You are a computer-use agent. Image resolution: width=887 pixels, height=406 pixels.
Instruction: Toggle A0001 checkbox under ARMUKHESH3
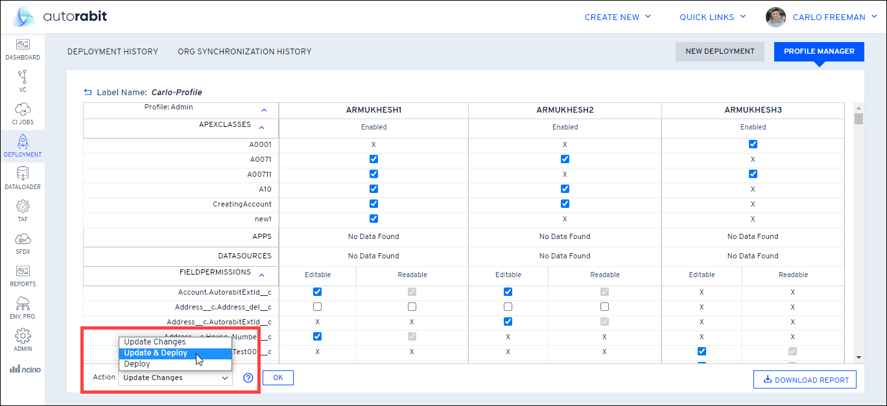pos(753,144)
